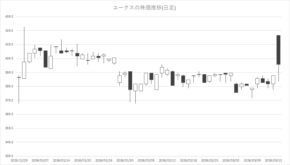Screen dimensions: 290x165
Task: Click the 2026/03/13 x-axis date
Action: pyautogui.click(x=273, y=160)
